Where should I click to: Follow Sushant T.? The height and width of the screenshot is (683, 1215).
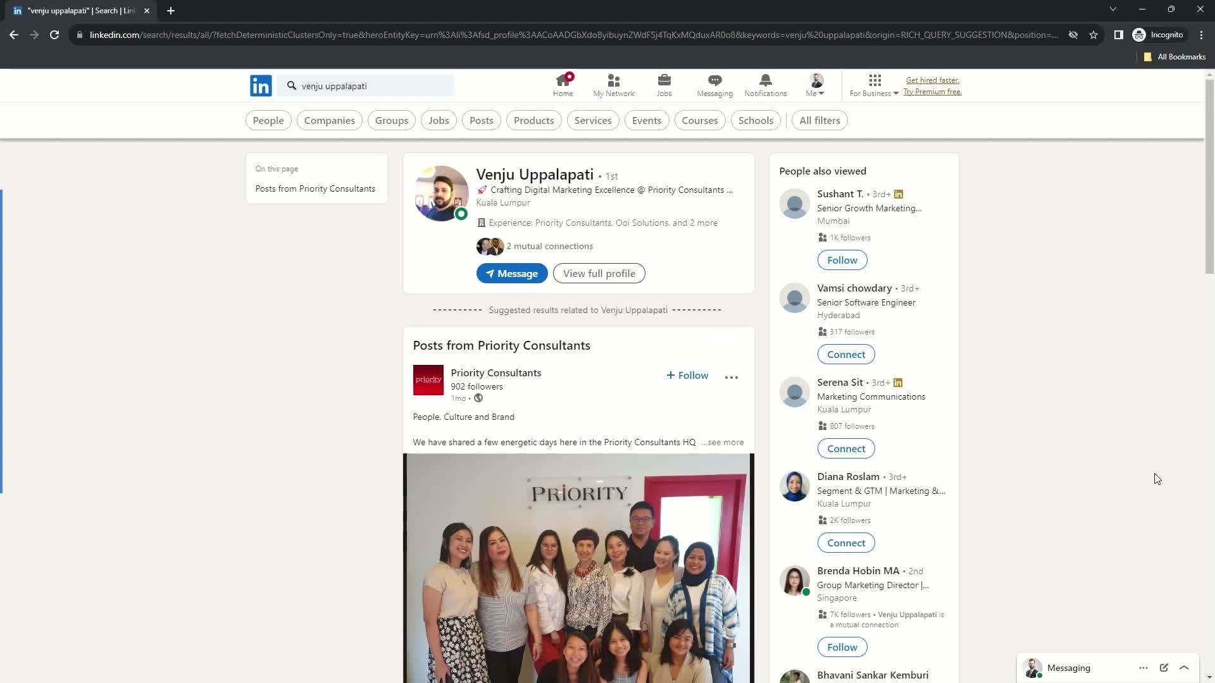pyautogui.click(x=842, y=260)
